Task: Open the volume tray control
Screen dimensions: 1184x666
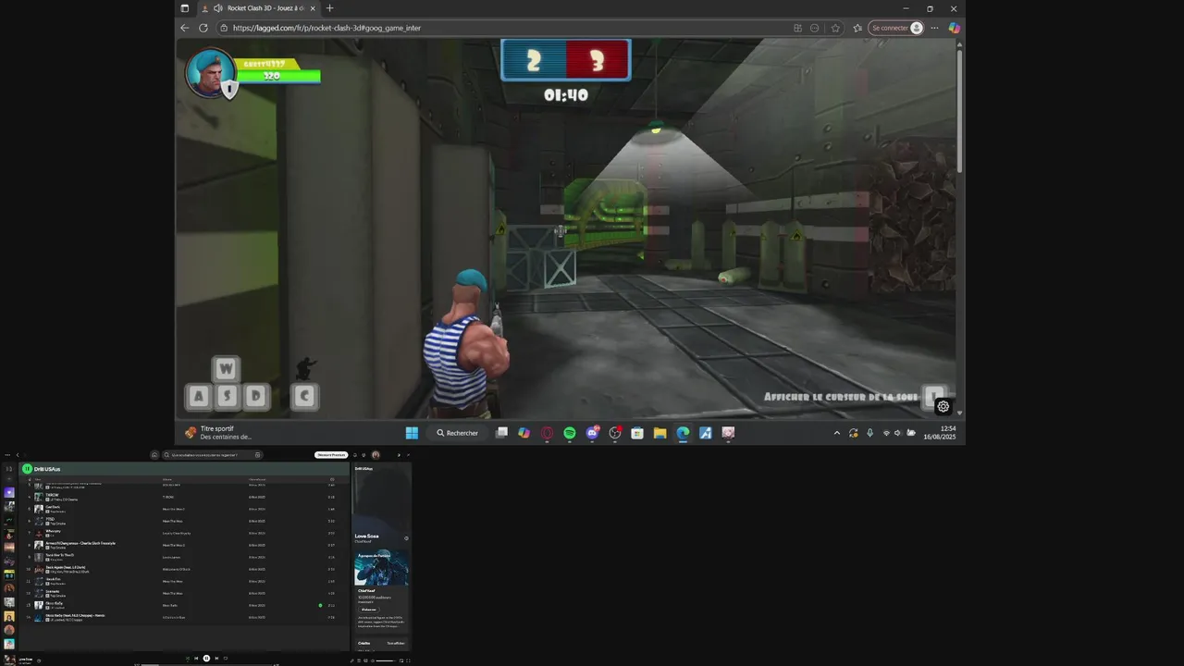Action: pos(897,433)
